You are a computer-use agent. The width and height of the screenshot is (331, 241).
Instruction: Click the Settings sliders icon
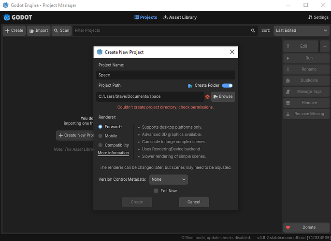pyautogui.click(x=310, y=17)
